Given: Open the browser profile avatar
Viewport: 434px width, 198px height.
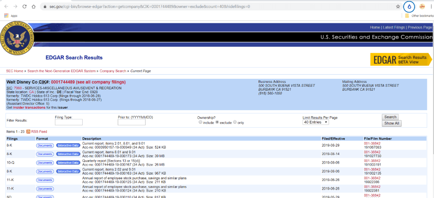Looking at the screenshot, I should 422,6.
